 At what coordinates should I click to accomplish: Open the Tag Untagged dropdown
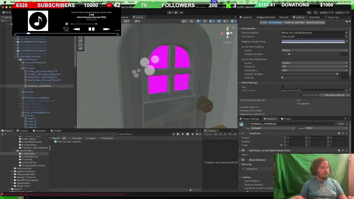click(x=272, y=128)
